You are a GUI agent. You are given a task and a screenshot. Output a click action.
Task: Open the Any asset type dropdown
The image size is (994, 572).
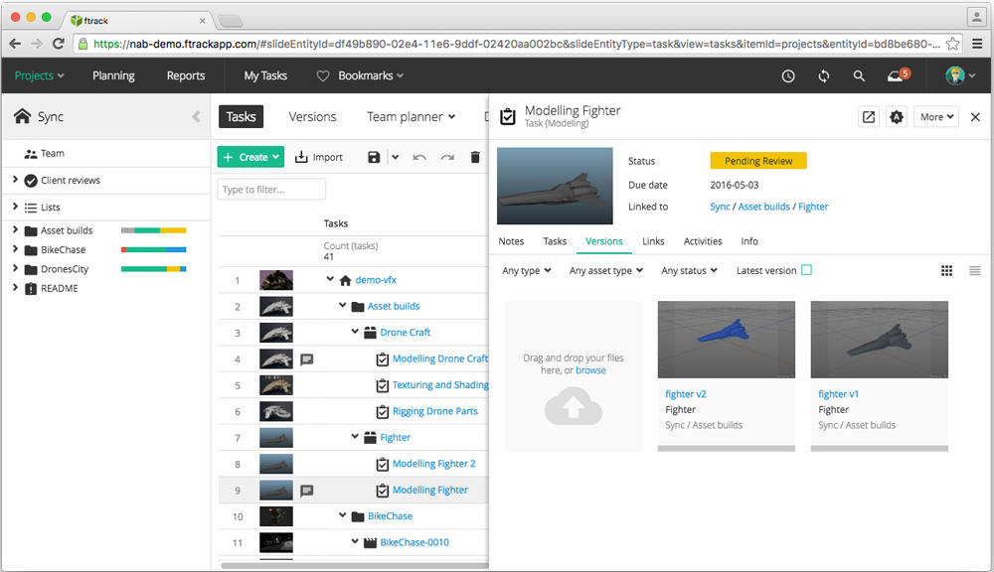606,270
